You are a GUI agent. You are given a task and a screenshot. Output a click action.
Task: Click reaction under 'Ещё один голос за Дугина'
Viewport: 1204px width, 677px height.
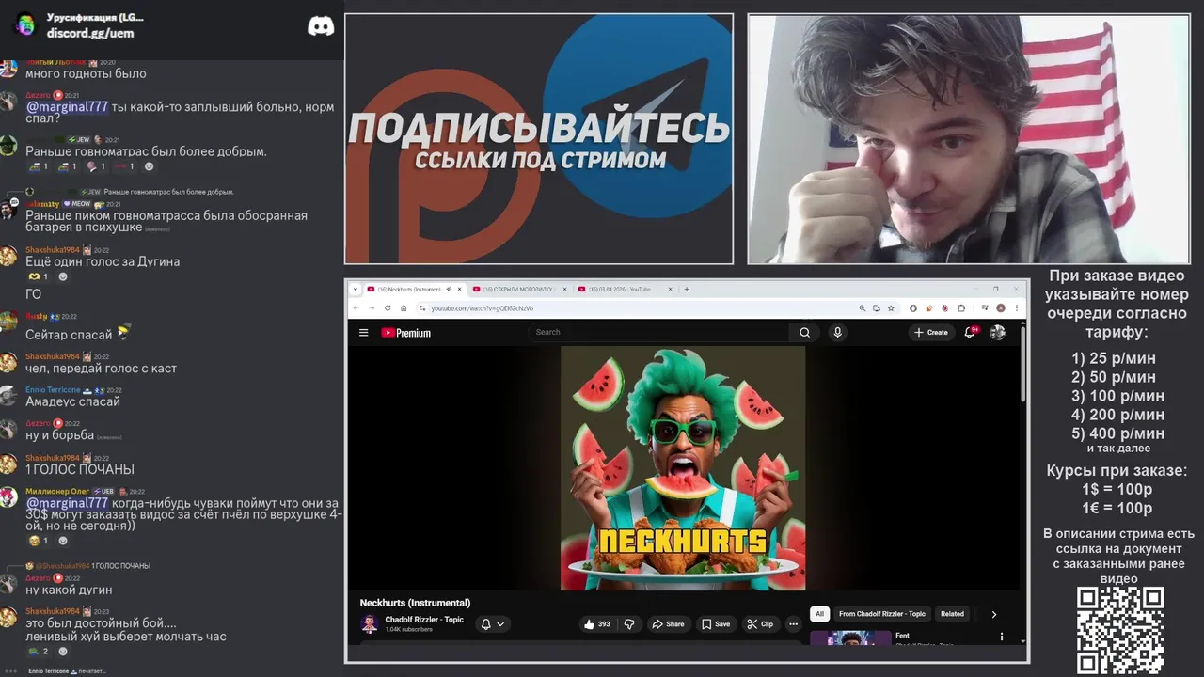[x=39, y=276]
